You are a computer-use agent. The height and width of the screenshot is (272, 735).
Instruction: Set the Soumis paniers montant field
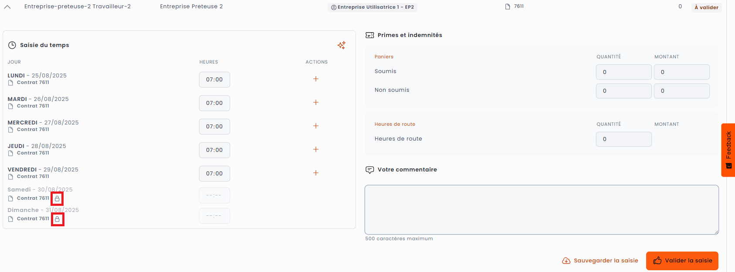[682, 72]
